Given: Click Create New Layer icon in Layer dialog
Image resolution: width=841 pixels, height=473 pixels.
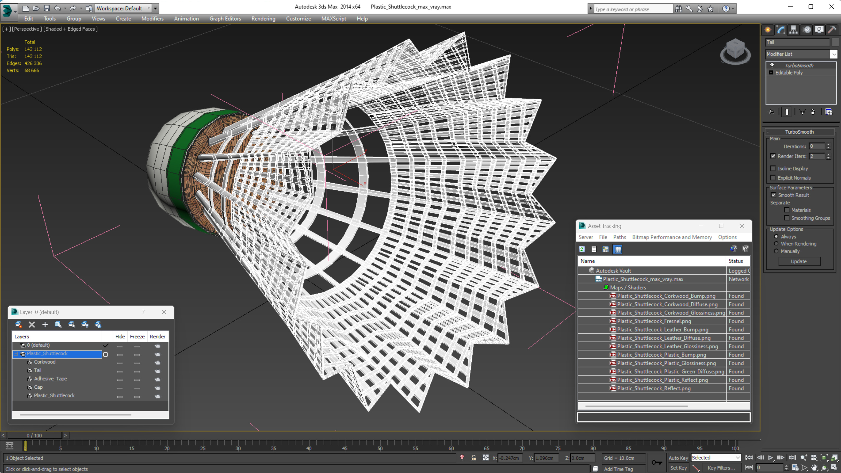Looking at the screenshot, I should [x=19, y=324].
